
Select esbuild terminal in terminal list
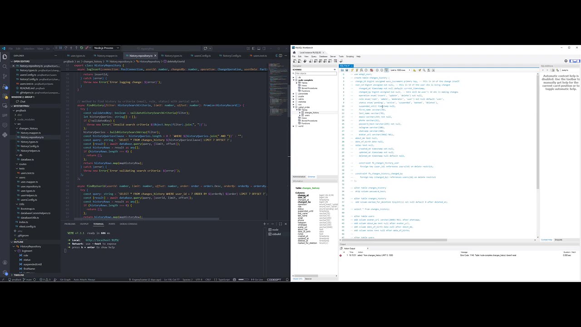(x=276, y=234)
